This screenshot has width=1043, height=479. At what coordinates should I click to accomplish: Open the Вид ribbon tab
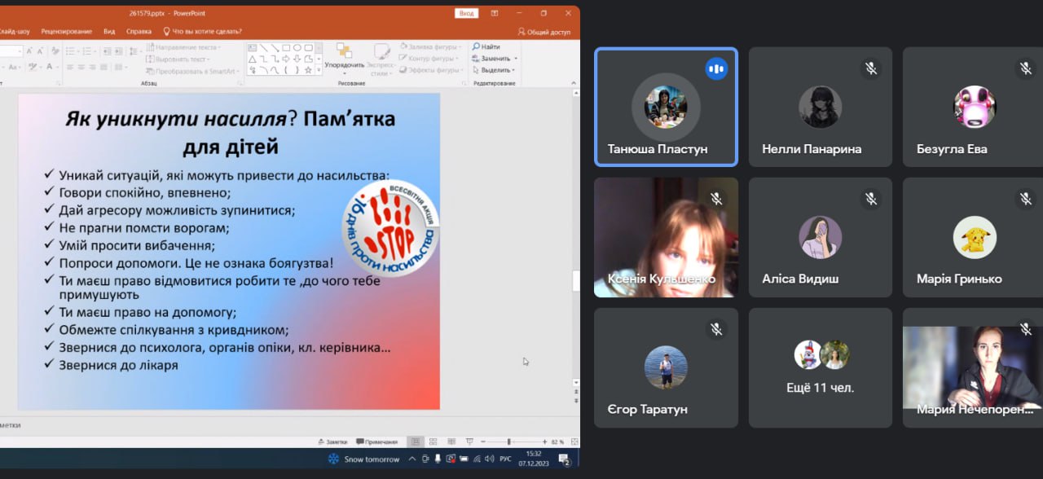point(109,32)
